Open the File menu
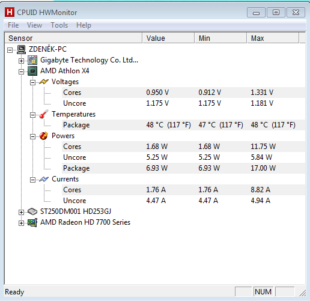The image size is (310, 301). click(13, 25)
